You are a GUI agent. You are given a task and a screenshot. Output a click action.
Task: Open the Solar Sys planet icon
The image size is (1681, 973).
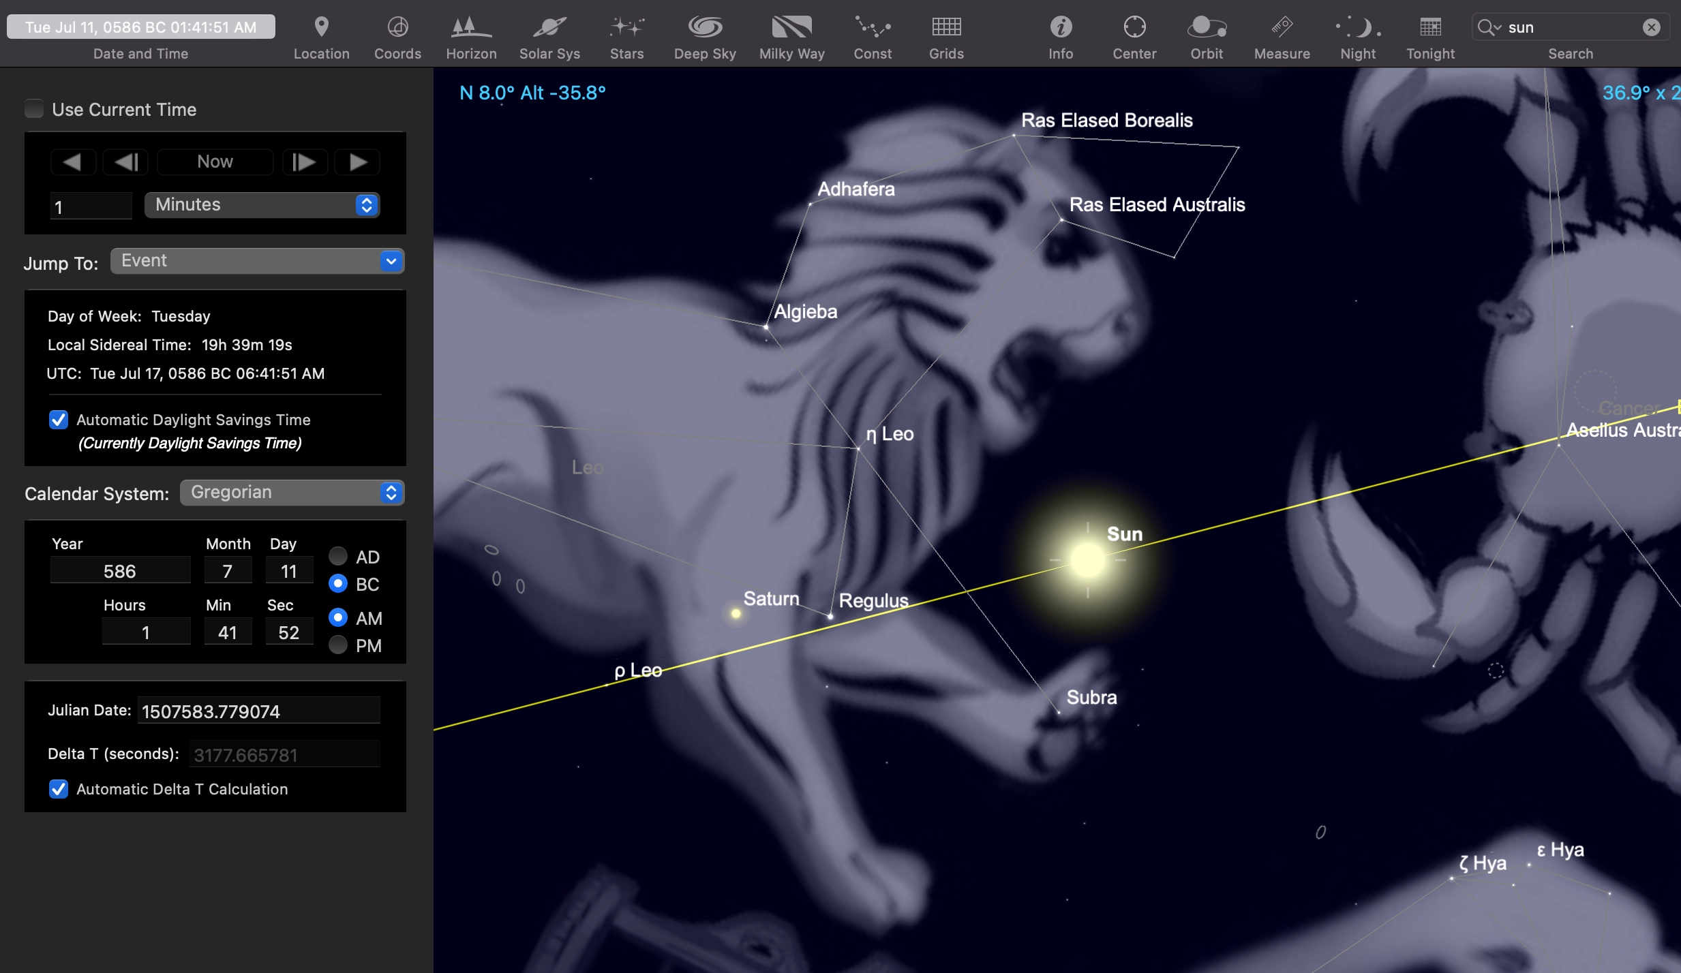(549, 27)
